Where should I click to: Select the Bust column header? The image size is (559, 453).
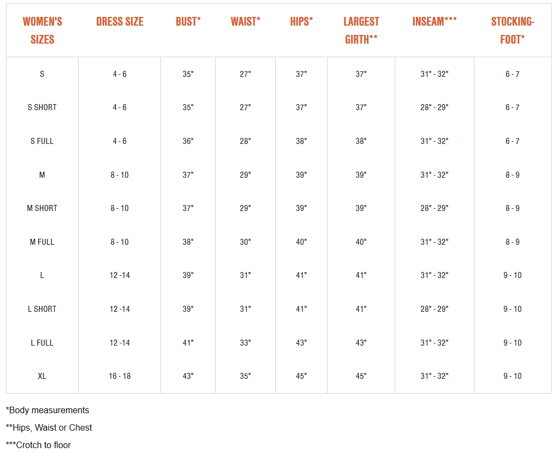tap(188, 22)
